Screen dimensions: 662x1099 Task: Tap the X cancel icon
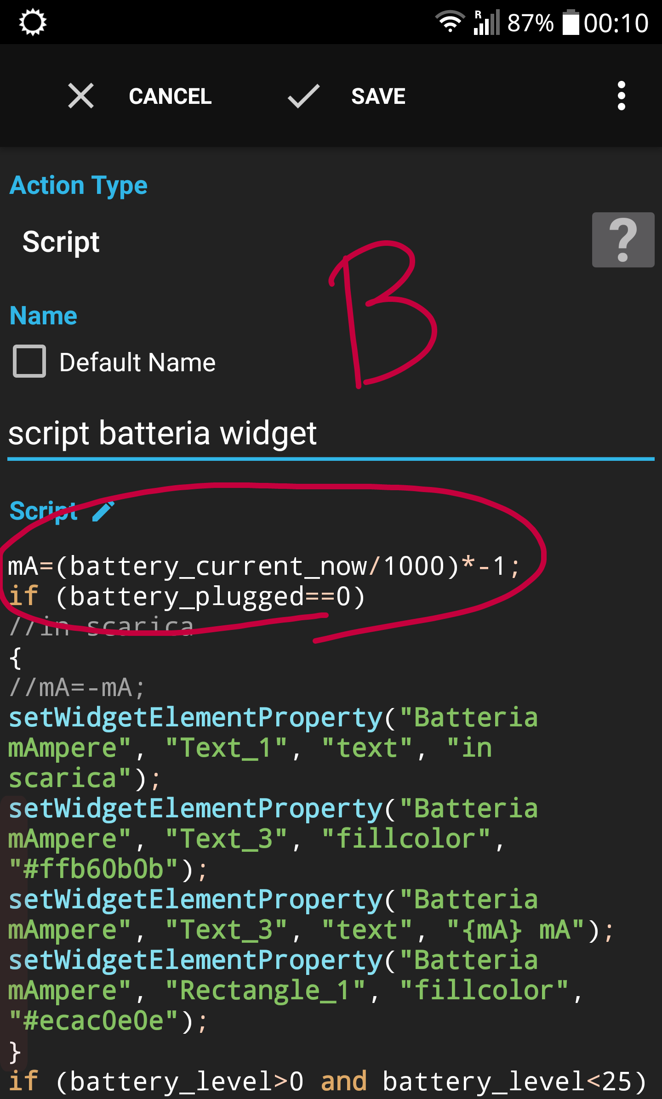pos(81,96)
